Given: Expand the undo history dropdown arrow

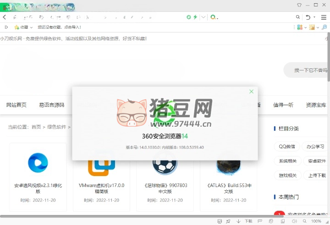Looking at the screenshot, I should (314, 17).
